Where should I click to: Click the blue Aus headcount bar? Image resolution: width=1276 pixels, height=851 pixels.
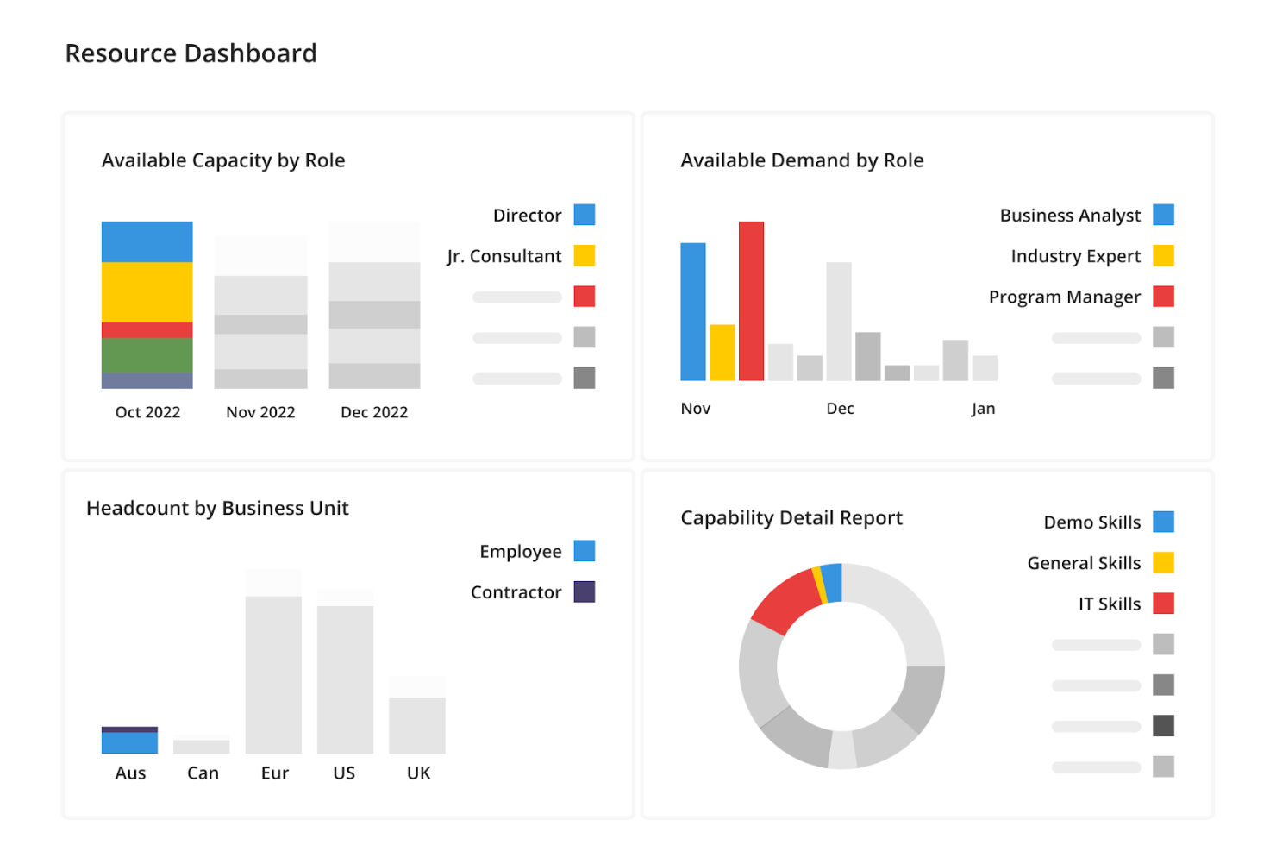coord(129,742)
